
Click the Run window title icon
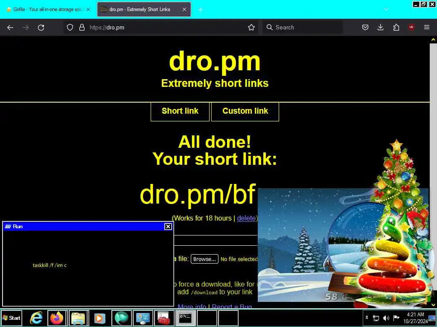click(8, 227)
